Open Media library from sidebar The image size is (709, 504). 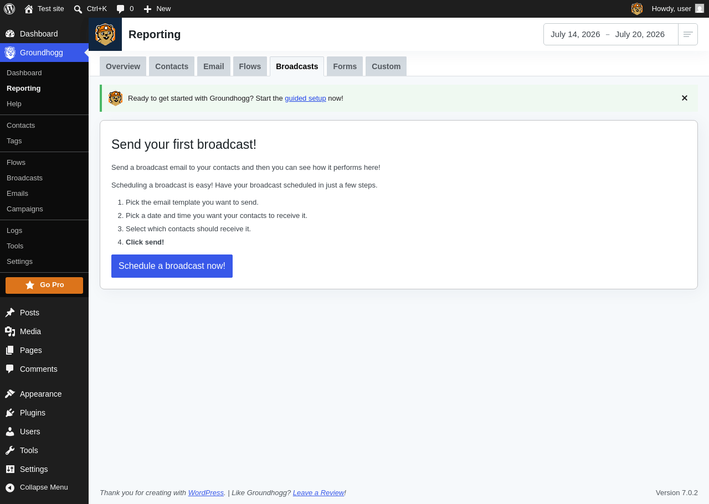(44, 331)
